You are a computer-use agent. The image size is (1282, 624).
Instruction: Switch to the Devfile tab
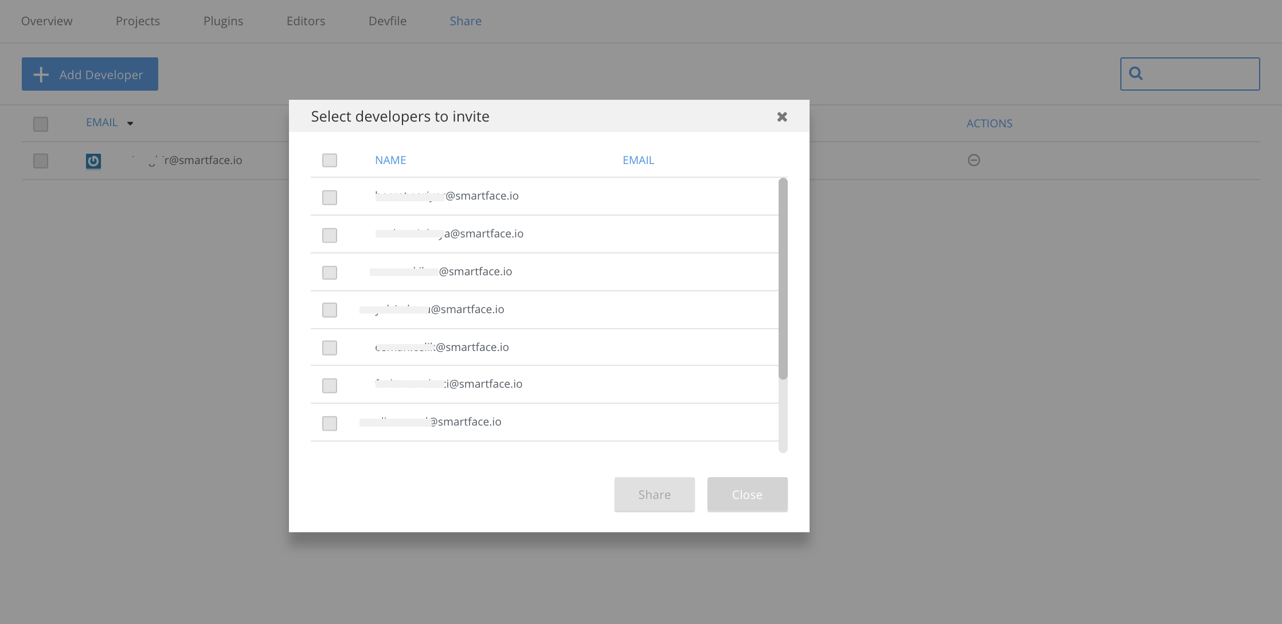(x=388, y=21)
